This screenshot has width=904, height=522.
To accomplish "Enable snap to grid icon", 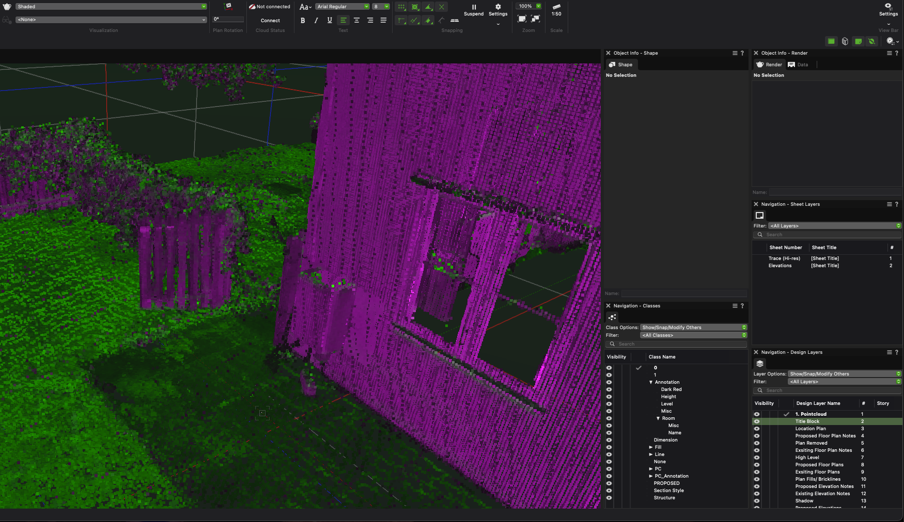I will pos(401,7).
